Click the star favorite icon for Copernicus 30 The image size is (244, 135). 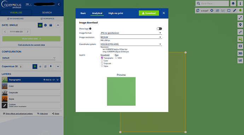(x=40, y=66)
